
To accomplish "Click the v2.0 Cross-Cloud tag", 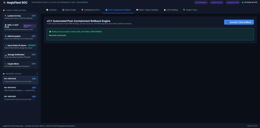I will click(29, 26).
